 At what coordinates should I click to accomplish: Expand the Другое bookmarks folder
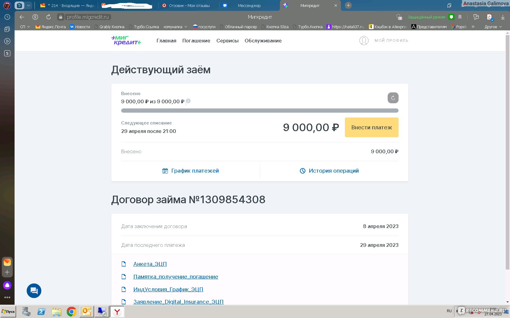pyautogui.click(x=493, y=27)
